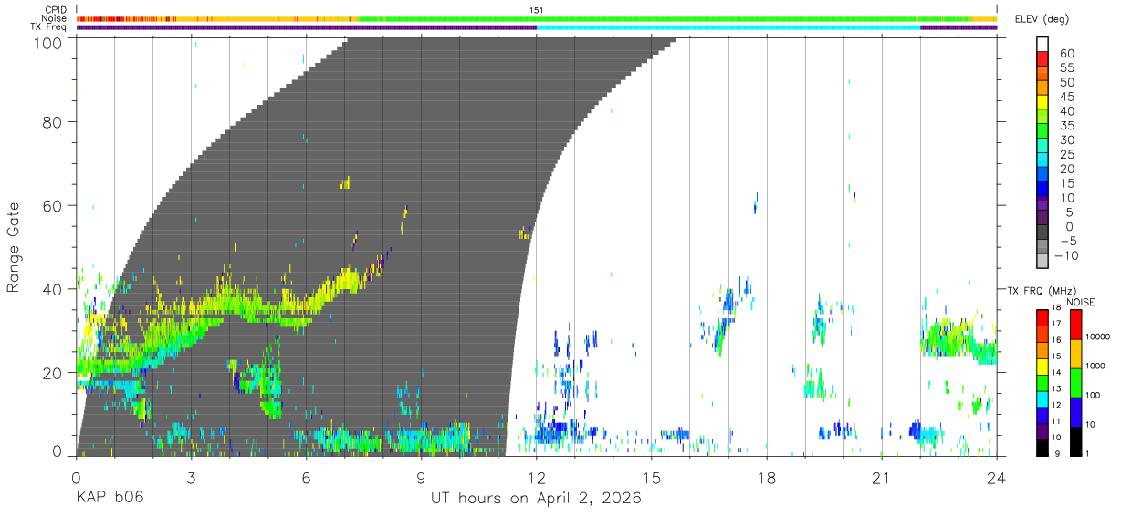
Task: Click the 9 tick on UT hours axis
Action: pos(421,477)
